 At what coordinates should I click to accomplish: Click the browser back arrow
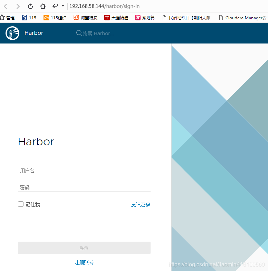click(x=6, y=7)
